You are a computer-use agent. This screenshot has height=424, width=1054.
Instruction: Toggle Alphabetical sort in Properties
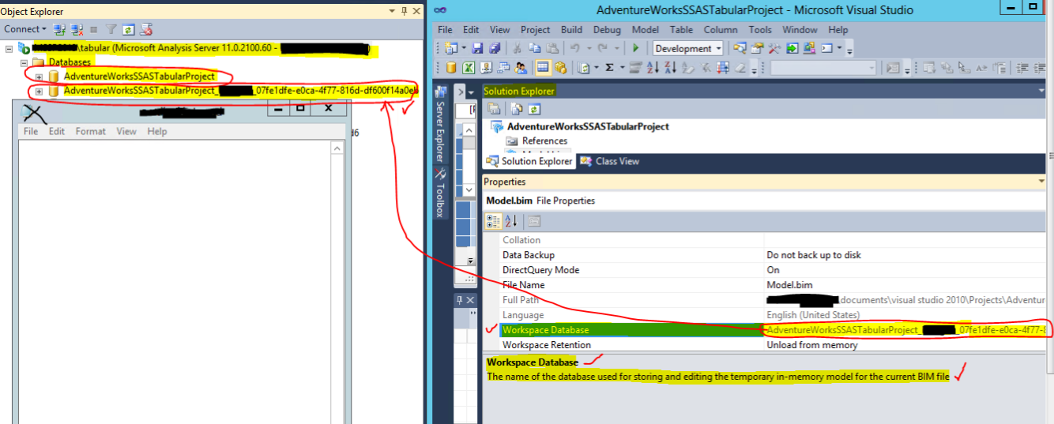(x=510, y=221)
